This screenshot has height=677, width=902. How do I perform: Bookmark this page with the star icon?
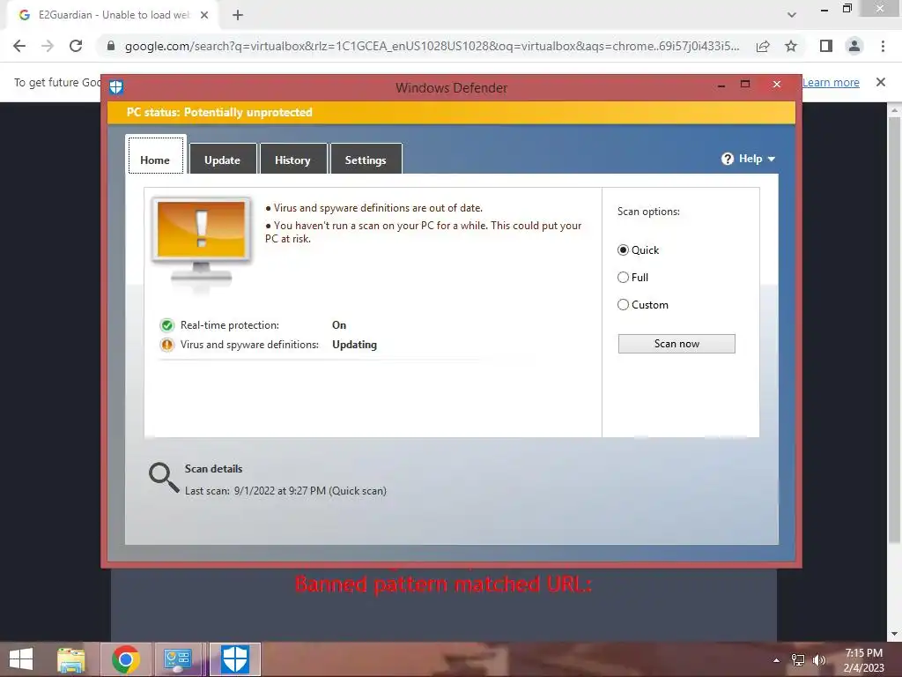[791, 46]
